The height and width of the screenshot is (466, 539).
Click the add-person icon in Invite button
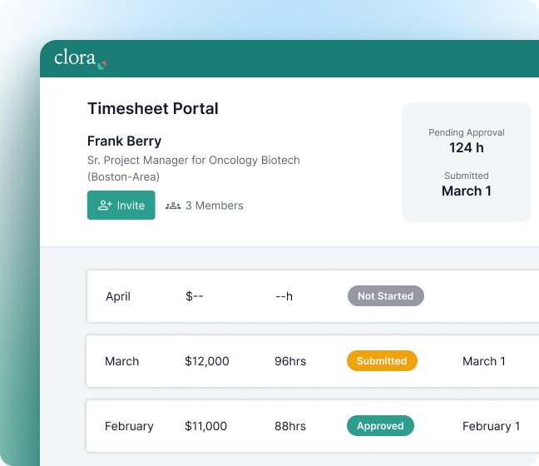[x=105, y=206]
